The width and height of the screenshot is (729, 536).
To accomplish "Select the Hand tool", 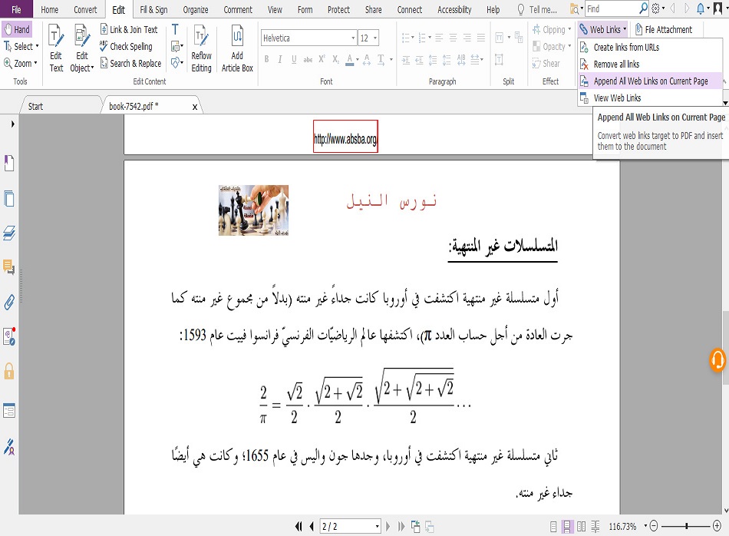I will 16,30.
